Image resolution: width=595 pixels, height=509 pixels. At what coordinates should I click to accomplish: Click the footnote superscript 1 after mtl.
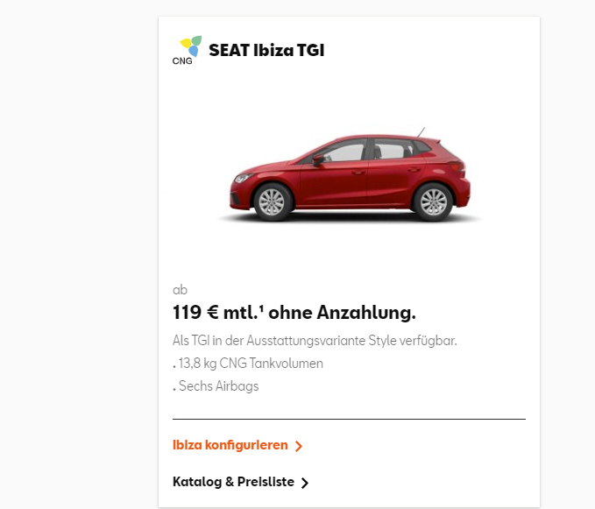click(x=264, y=308)
